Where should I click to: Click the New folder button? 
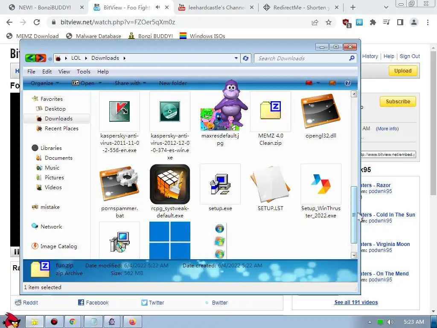[173, 83]
